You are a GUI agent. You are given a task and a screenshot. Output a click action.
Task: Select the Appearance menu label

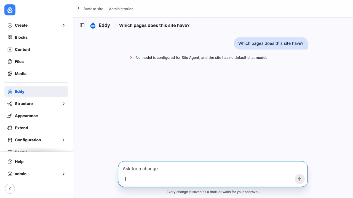pos(26,116)
